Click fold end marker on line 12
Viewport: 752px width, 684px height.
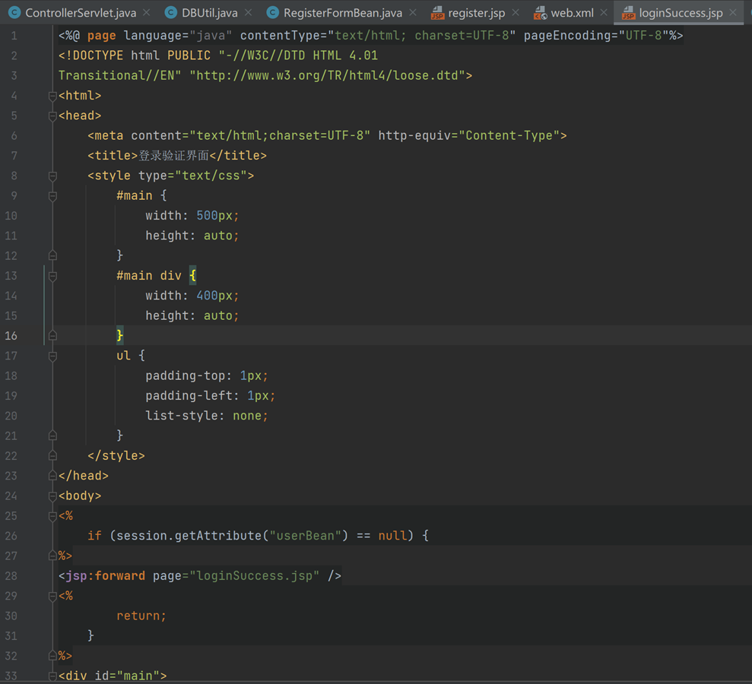52,255
